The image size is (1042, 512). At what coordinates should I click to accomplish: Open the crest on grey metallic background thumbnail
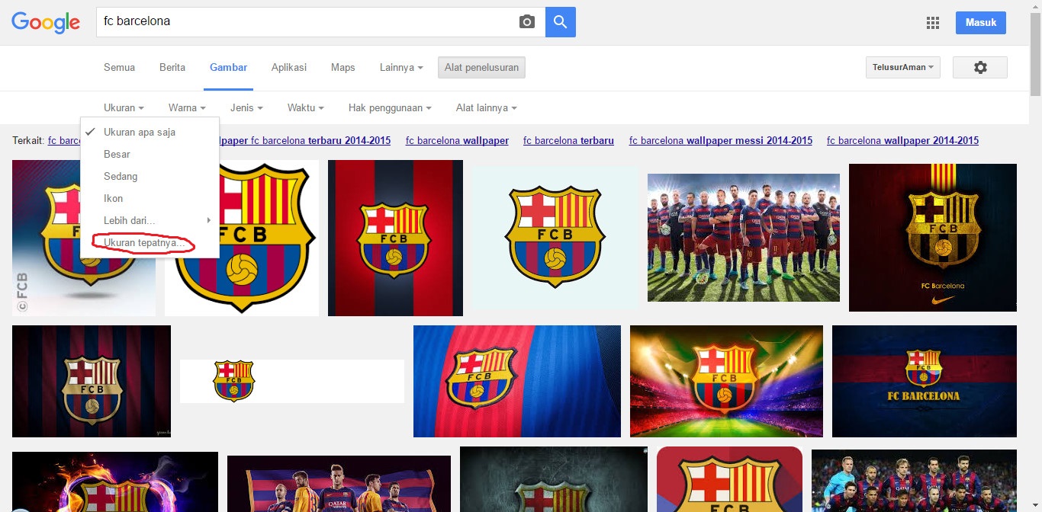pos(554,479)
